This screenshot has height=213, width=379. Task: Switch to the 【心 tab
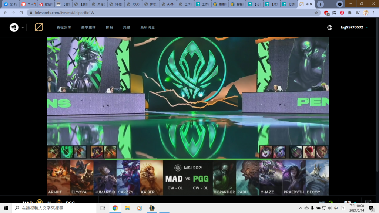click(x=255, y=4)
